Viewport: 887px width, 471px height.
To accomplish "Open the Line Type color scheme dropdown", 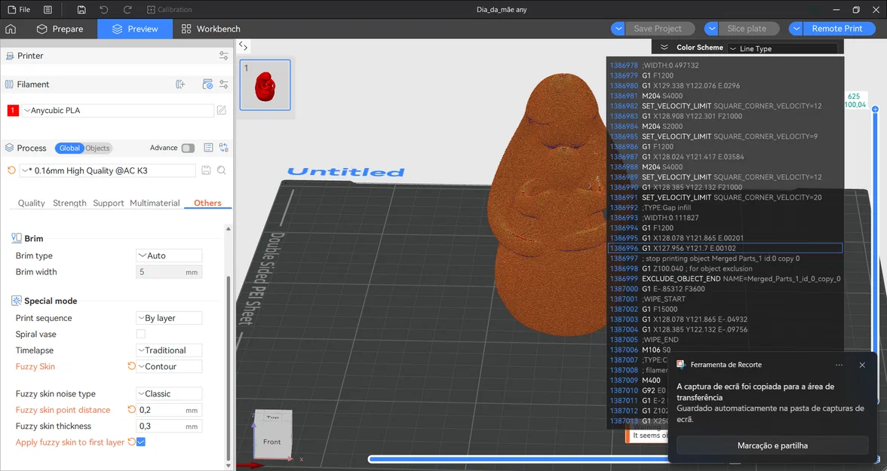I will tap(783, 49).
